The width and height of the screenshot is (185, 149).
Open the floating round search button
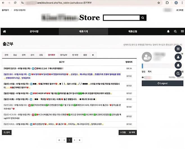178,74
